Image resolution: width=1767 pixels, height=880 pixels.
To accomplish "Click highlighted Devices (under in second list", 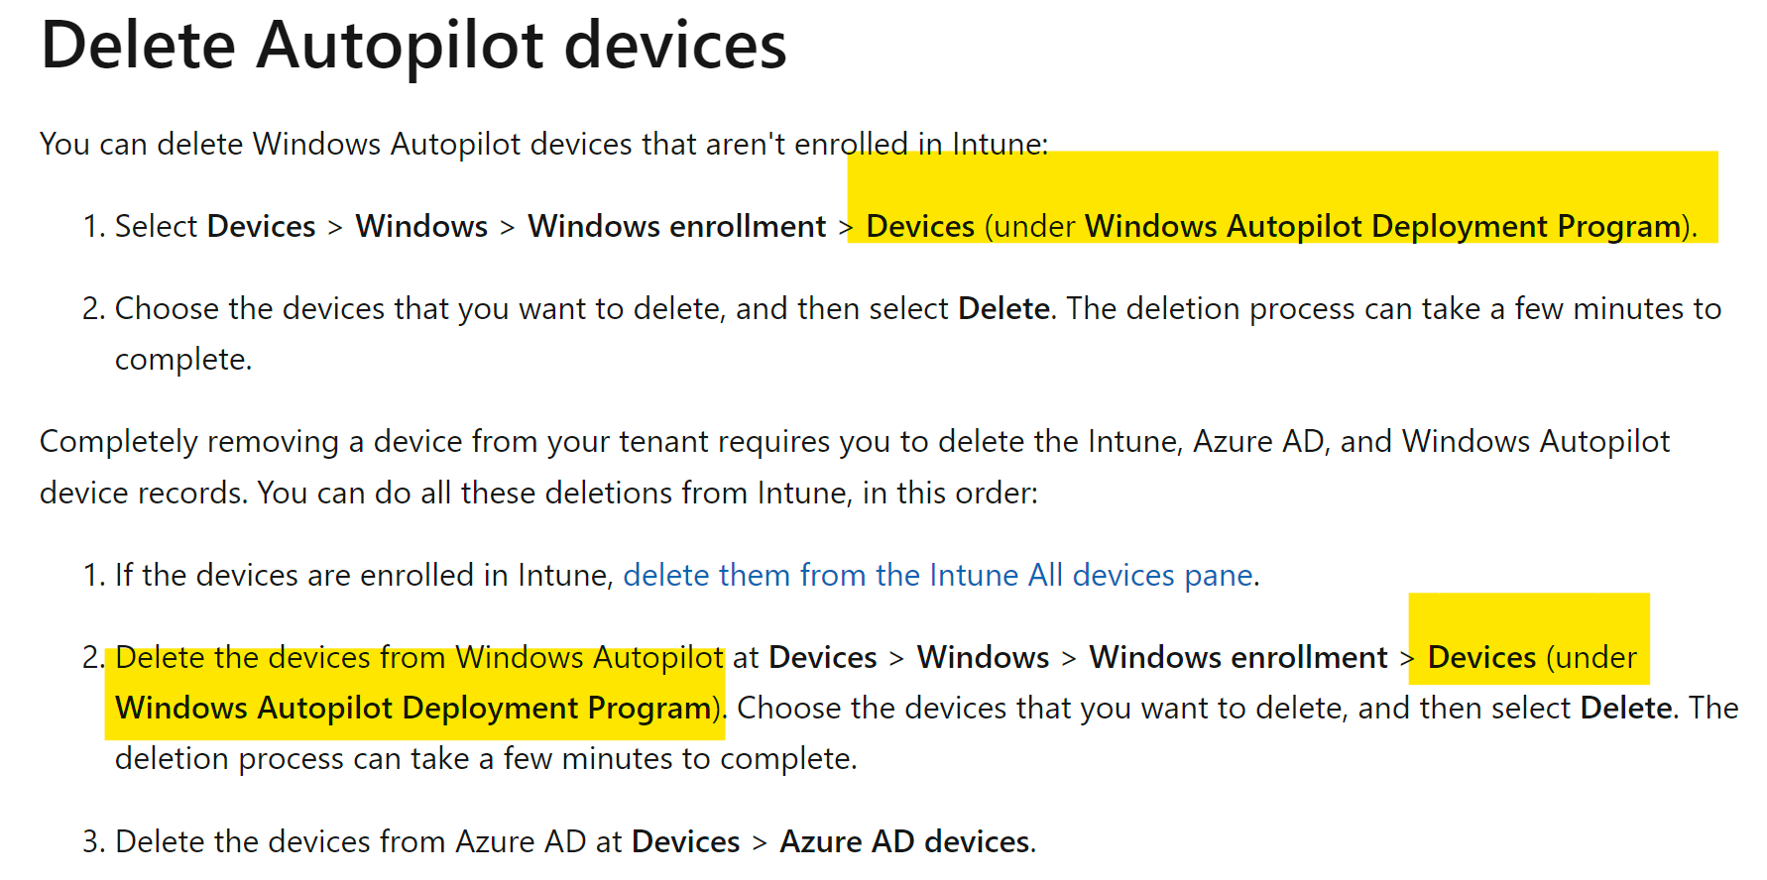I will [1532, 658].
